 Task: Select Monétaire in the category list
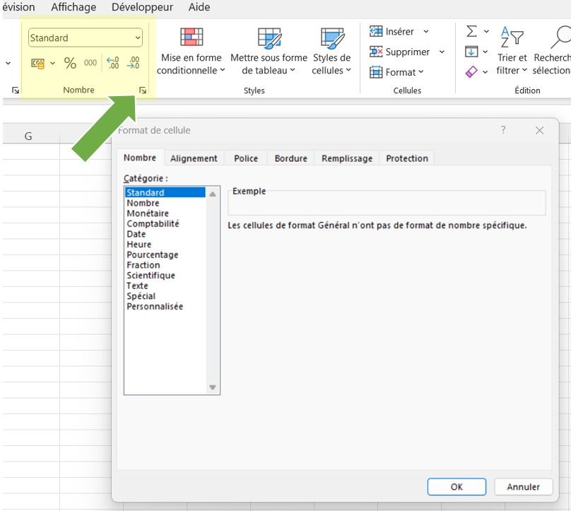pos(148,213)
